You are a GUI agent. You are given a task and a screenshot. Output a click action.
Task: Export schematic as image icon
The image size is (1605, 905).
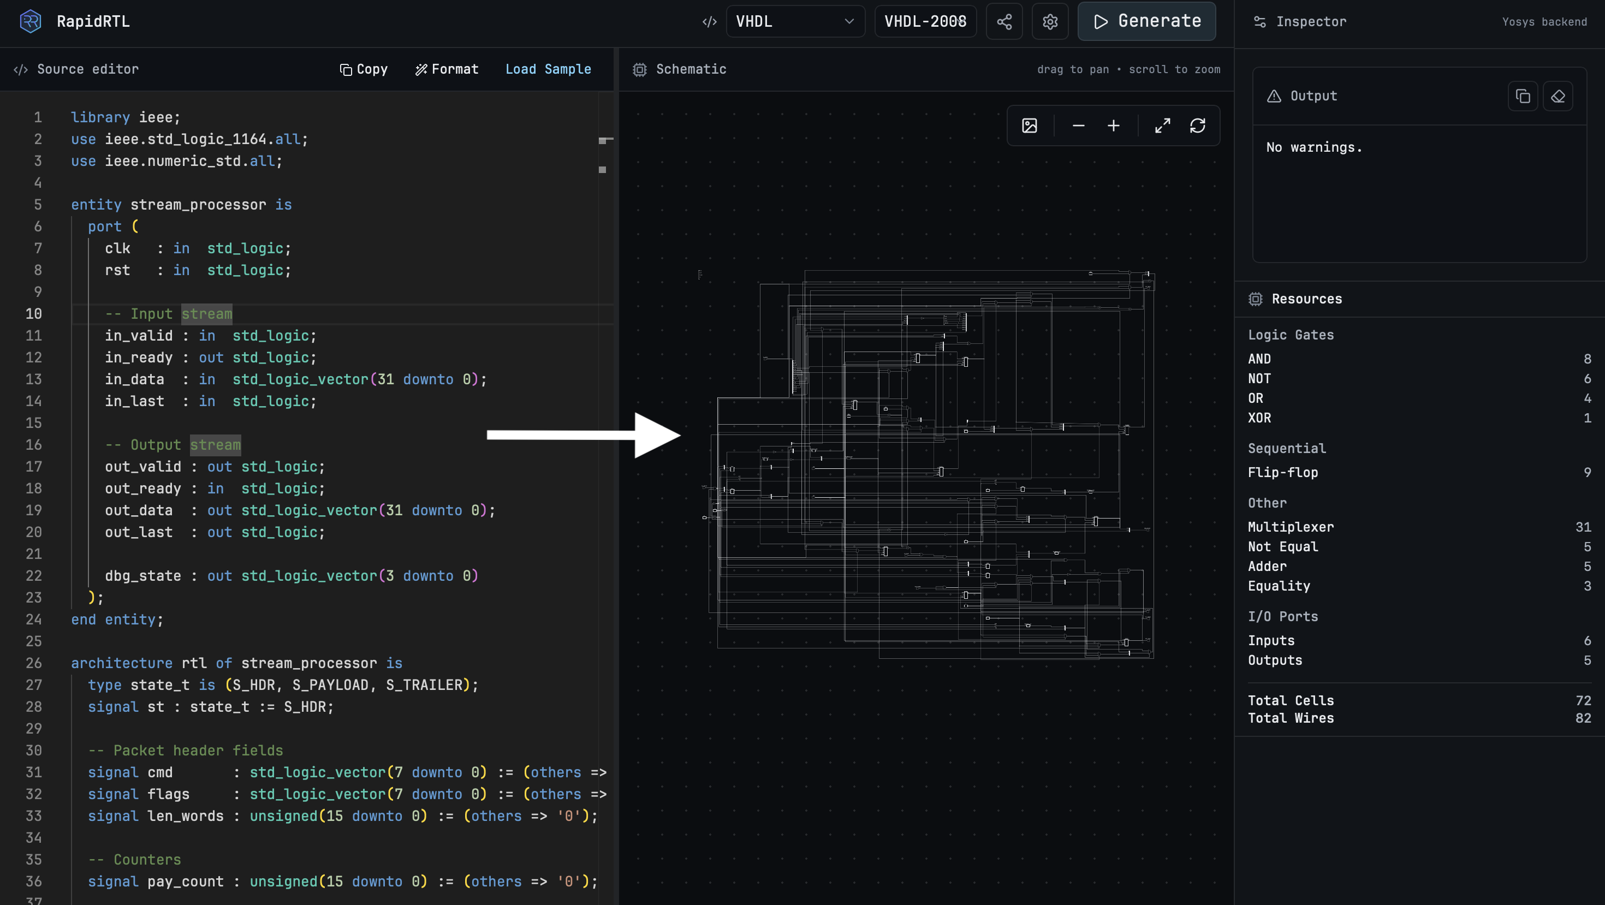tap(1029, 126)
